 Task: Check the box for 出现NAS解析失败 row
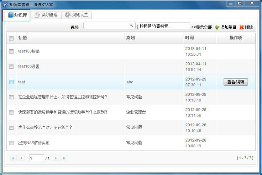click(x=11, y=143)
